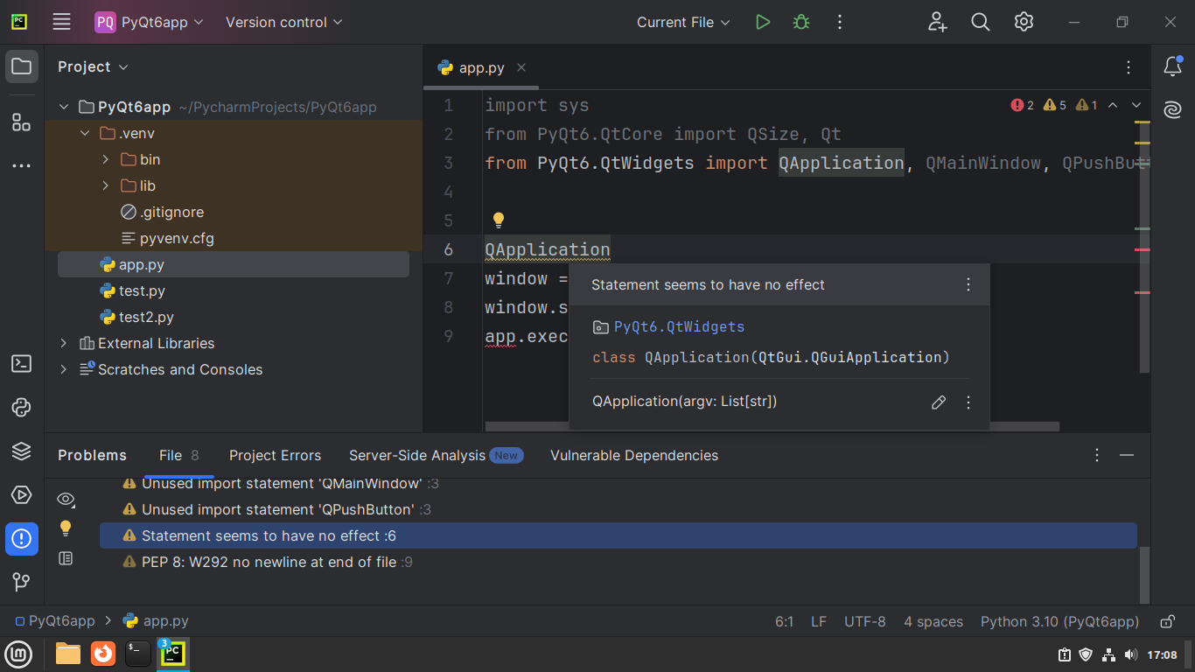Open Notifications bell icon
The height and width of the screenshot is (672, 1195).
pyautogui.click(x=1173, y=66)
